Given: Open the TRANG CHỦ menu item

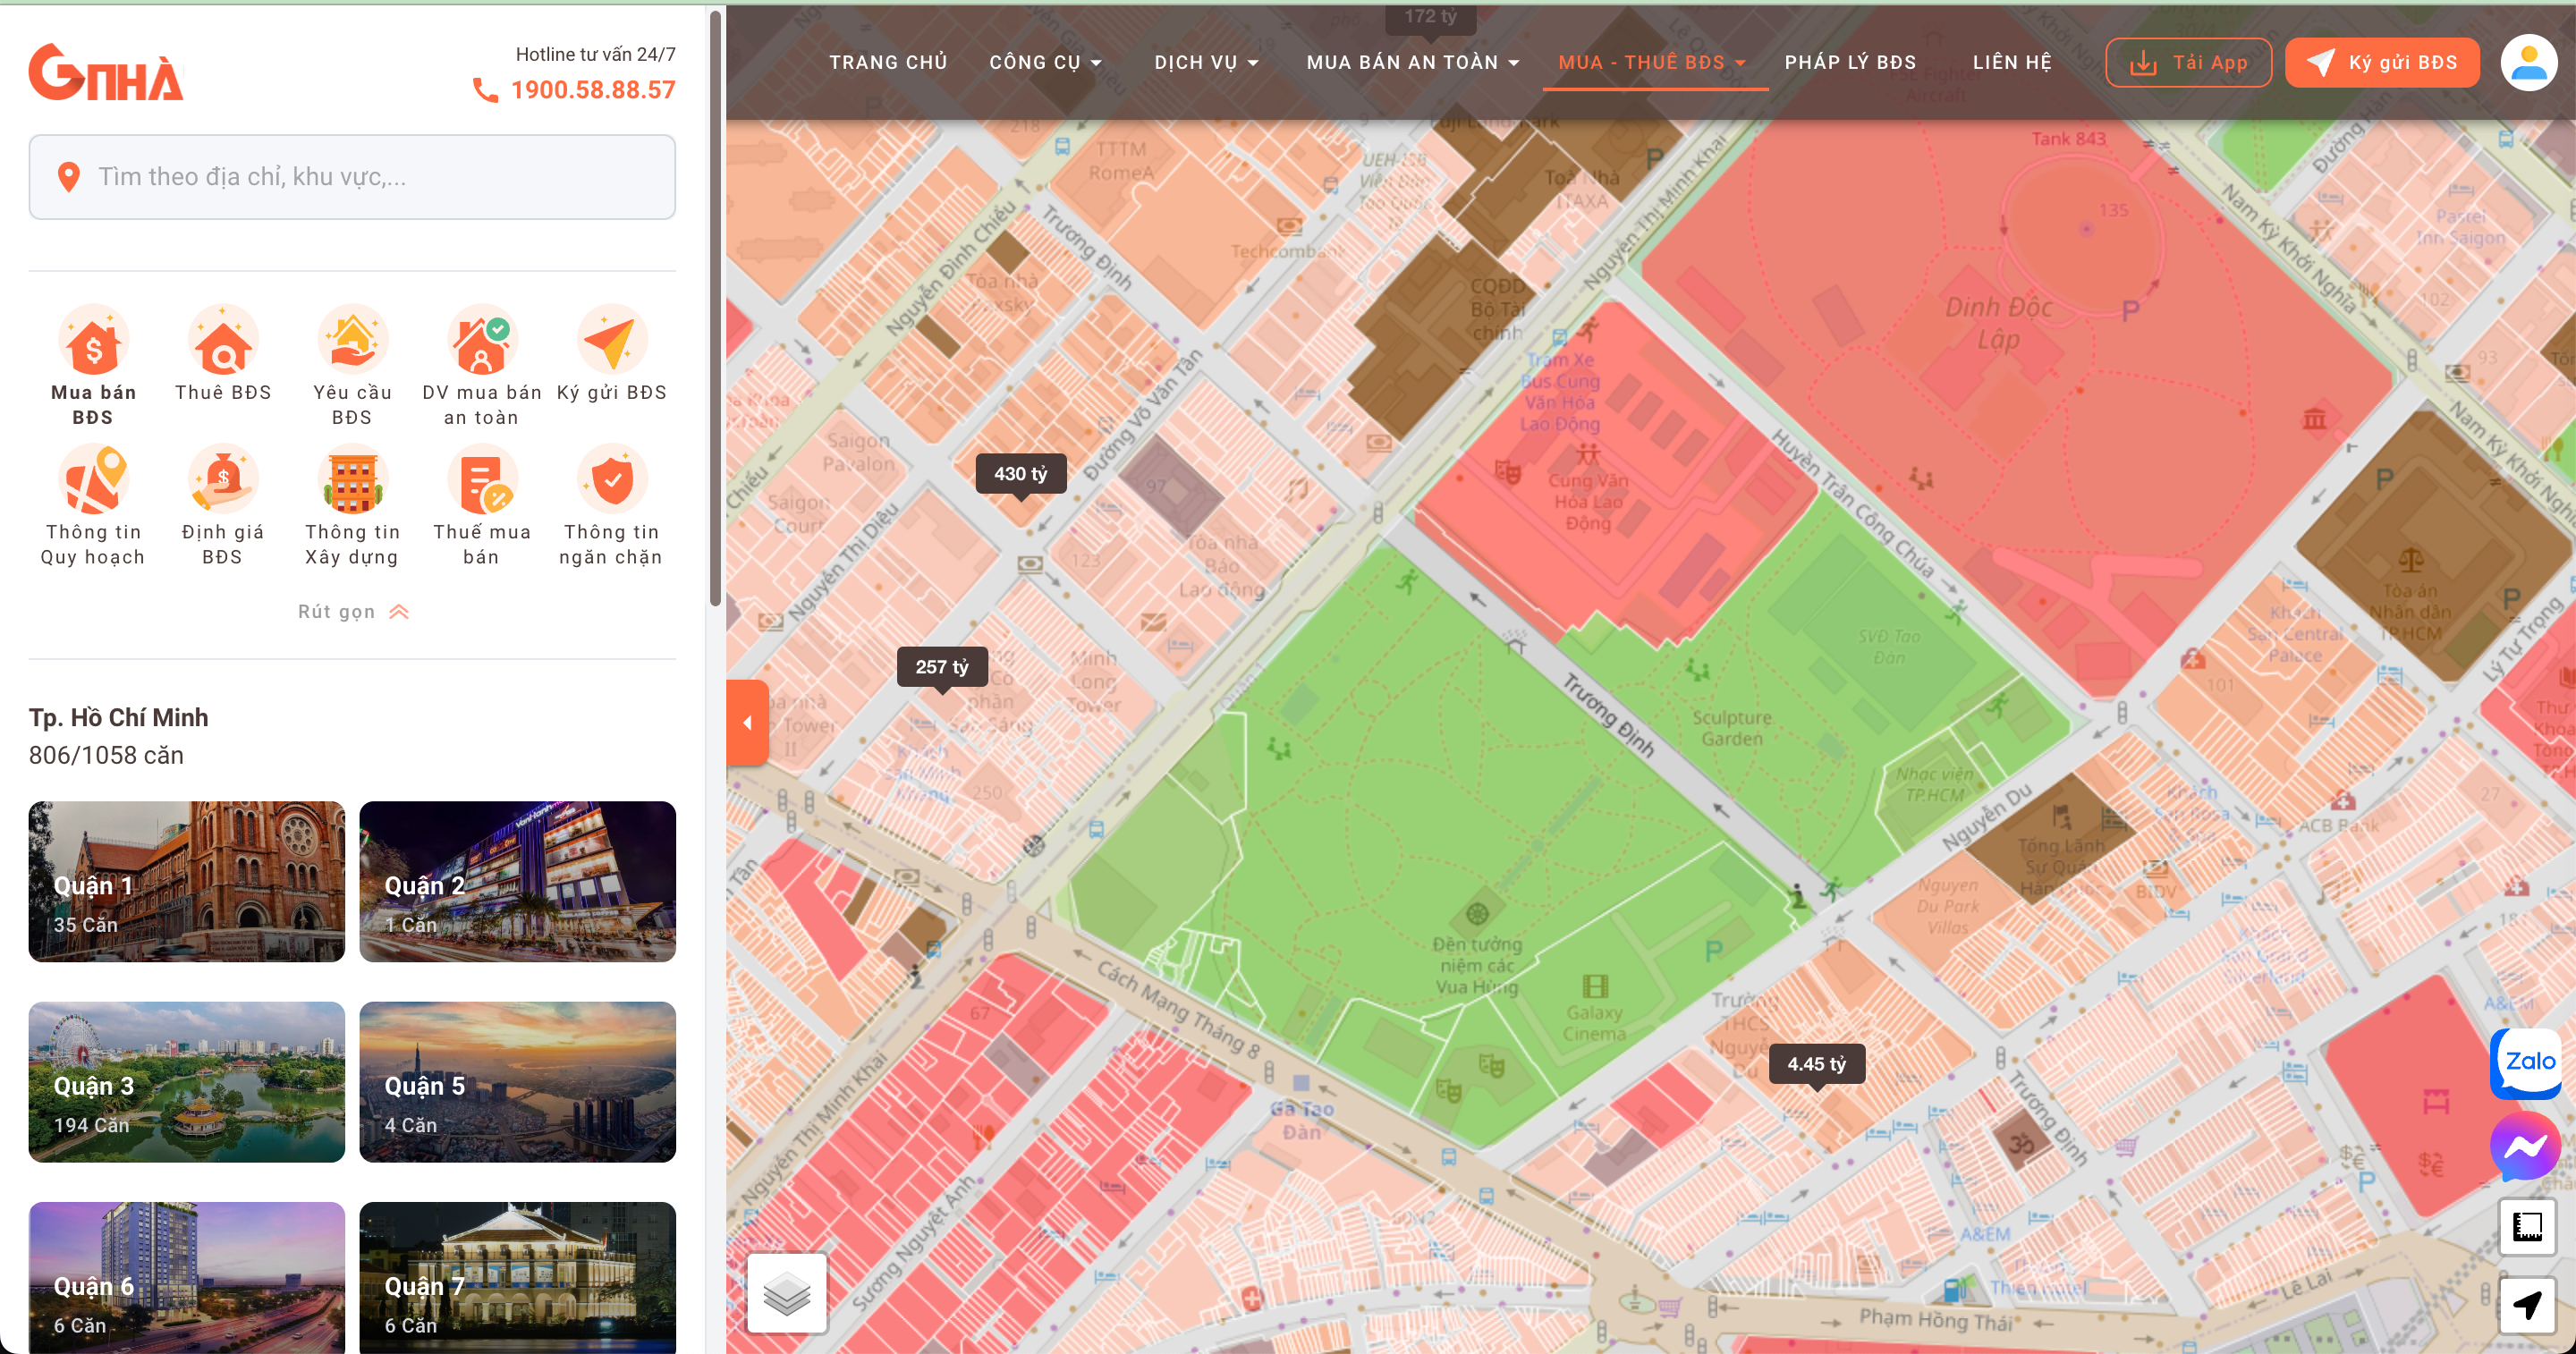Looking at the screenshot, I should (x=888, y=62).
